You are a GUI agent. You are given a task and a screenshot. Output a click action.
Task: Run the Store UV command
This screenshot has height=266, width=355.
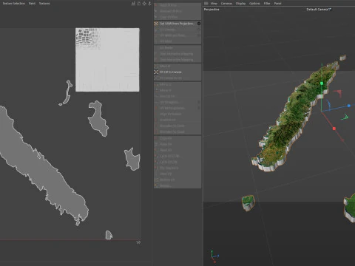click(177, 174)
